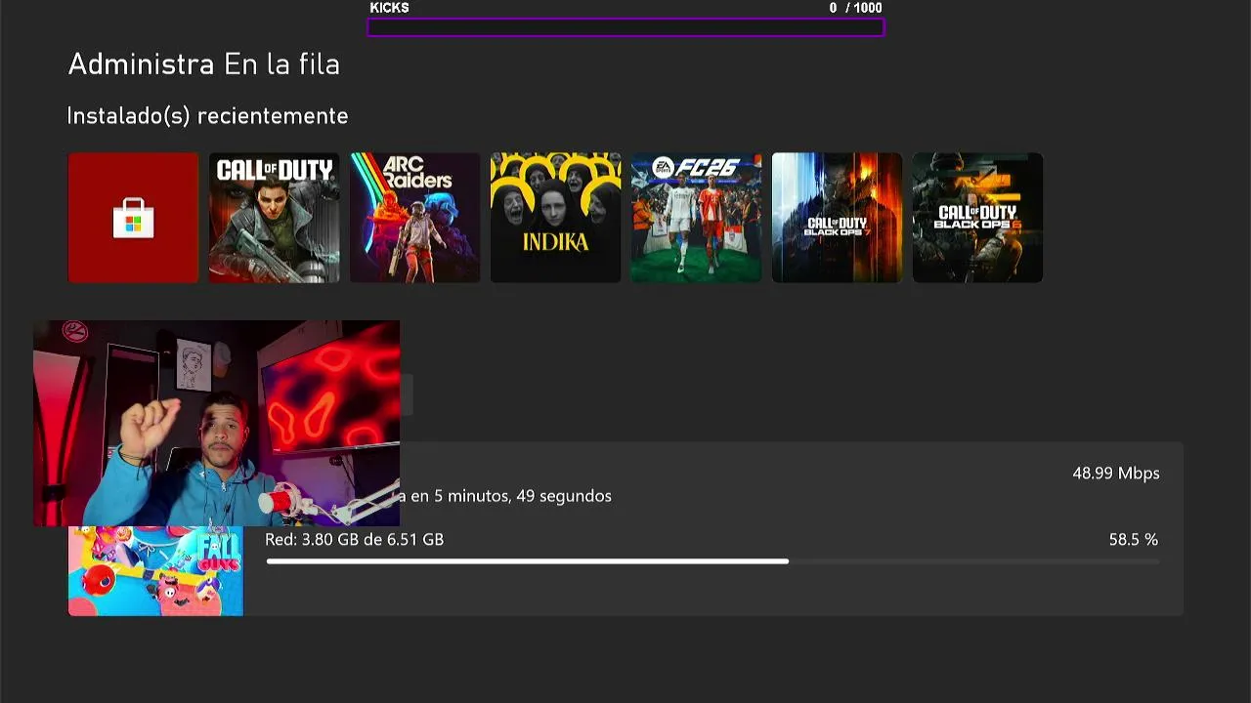Select the Fall Guys download thumbnail
This screenshot has width=1251, height=703.
pos(155,571)
